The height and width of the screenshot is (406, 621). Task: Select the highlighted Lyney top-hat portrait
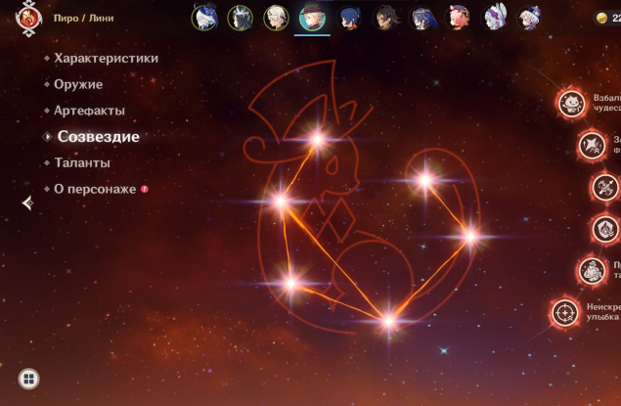tap(313, 18)
